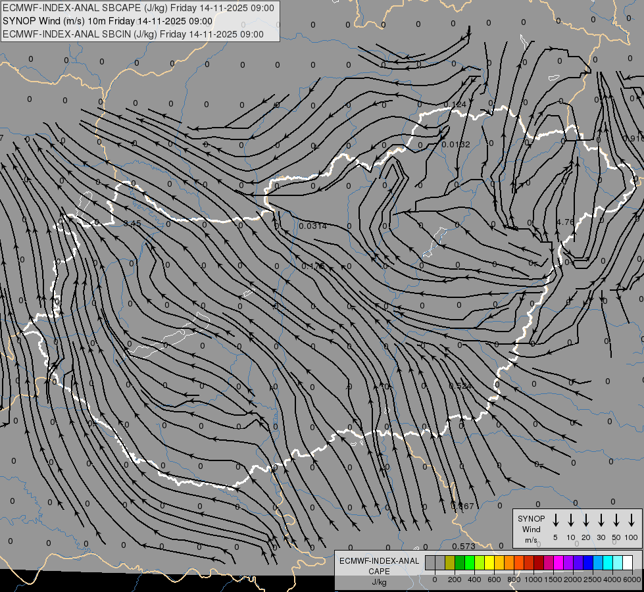Click the m/s unit in wind legend
Viewport: 644px width, 592px height.
coord(531,540)
